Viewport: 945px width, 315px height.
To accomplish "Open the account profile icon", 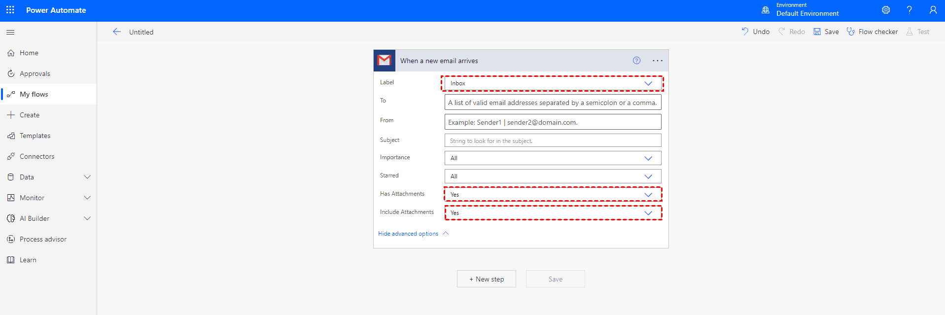I will click(933, 10).
